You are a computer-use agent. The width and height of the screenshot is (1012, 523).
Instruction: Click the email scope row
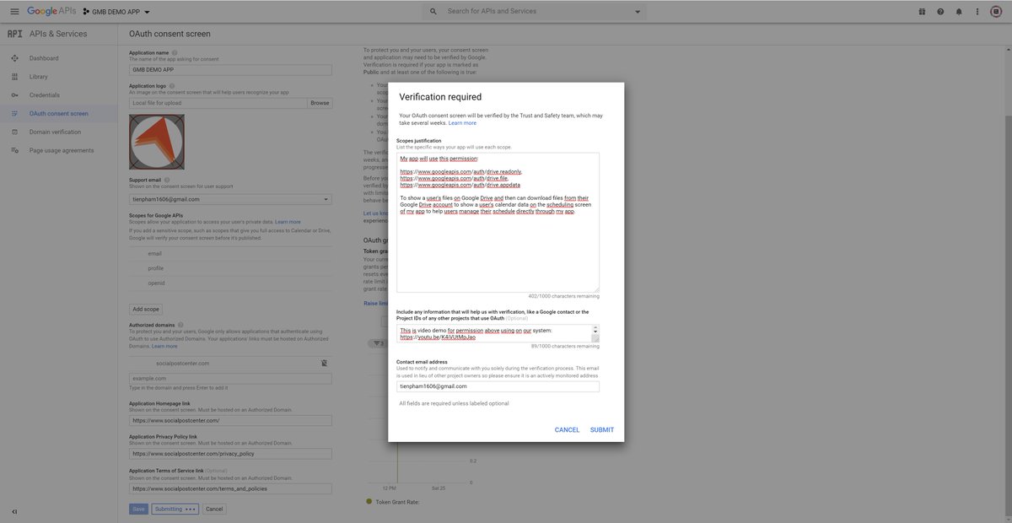point(230,253)
